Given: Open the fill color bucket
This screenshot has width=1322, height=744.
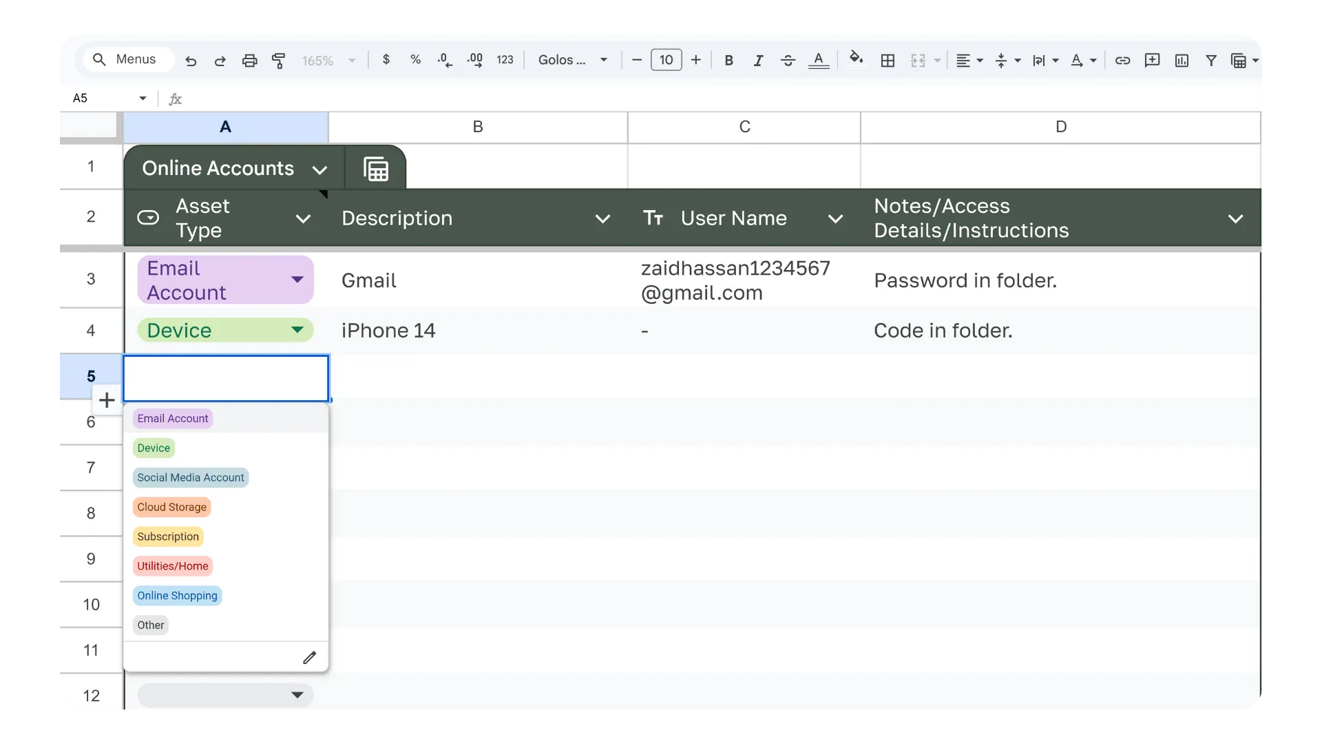Looking at the screenshot, I should (856, 58).
